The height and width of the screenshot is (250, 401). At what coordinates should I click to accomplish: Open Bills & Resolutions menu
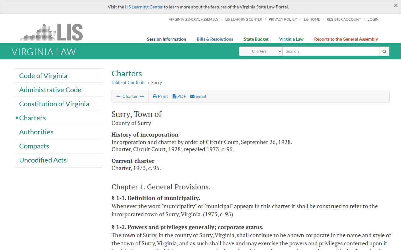(215, 39)
